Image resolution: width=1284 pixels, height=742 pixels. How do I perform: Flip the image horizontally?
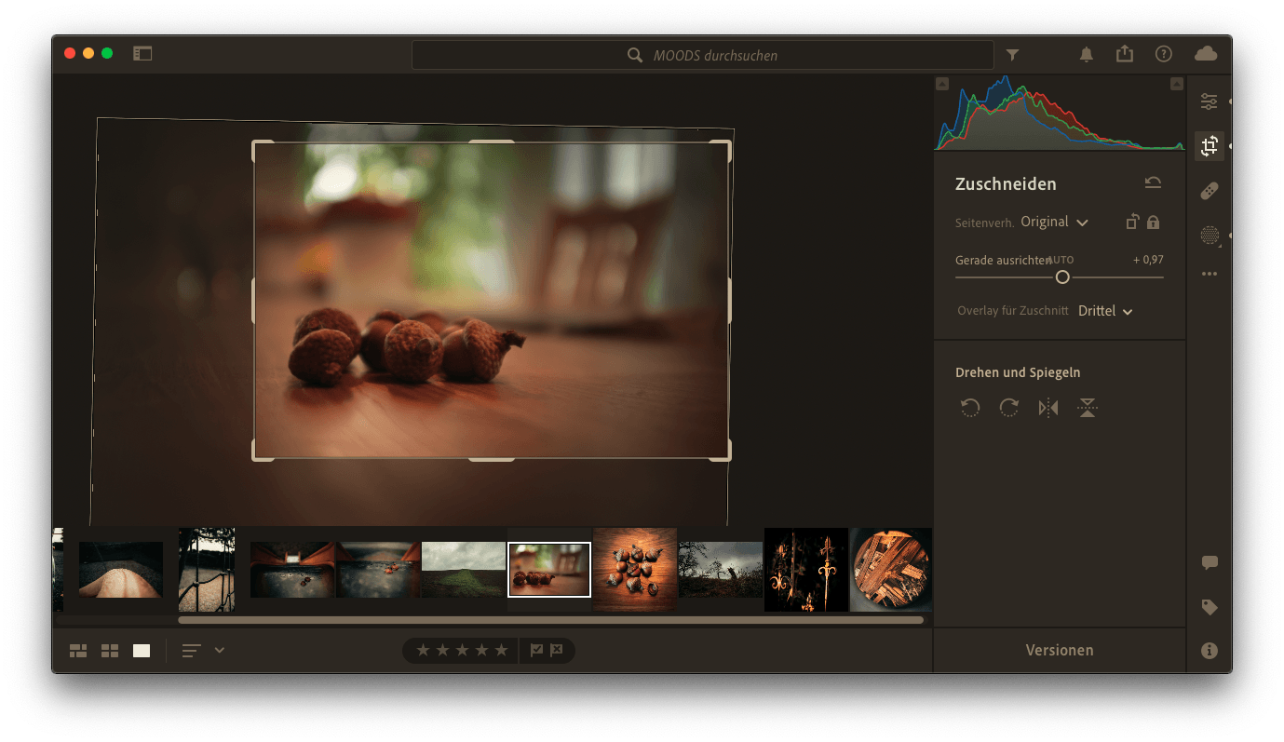tap(1048, 408)
